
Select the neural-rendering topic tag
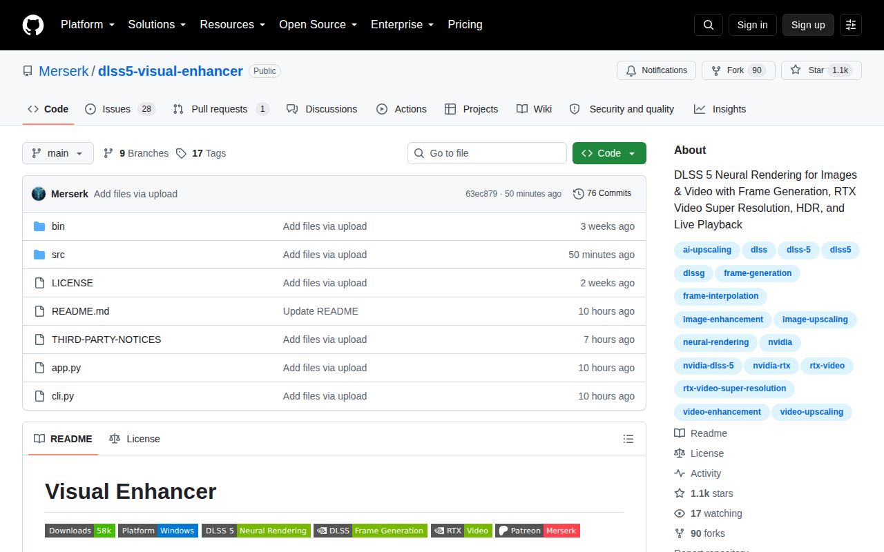(715, 342)
